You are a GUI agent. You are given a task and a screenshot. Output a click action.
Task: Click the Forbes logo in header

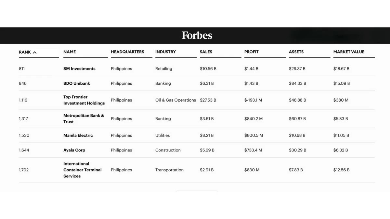pyautogui.click(x=197, y=35)
